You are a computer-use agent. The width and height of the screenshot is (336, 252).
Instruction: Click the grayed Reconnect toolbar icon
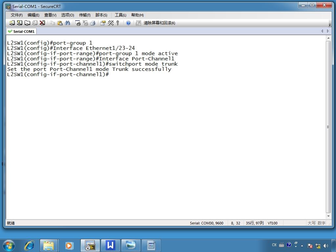[35, 23]
